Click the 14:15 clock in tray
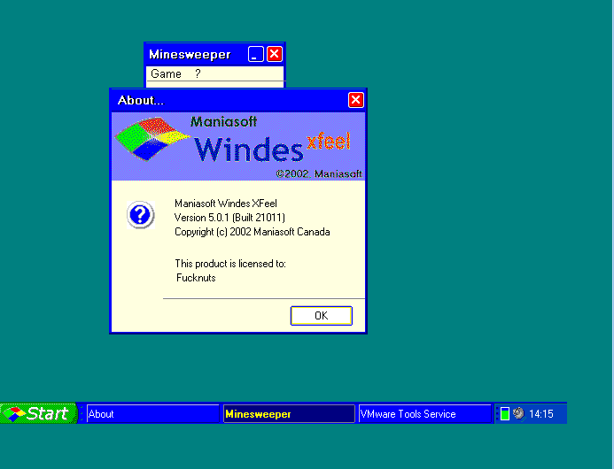 pyautogui.click(x=541, y=414)
